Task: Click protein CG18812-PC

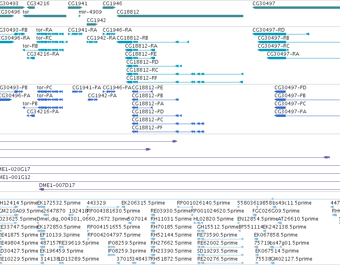Action: coord(168,124)
